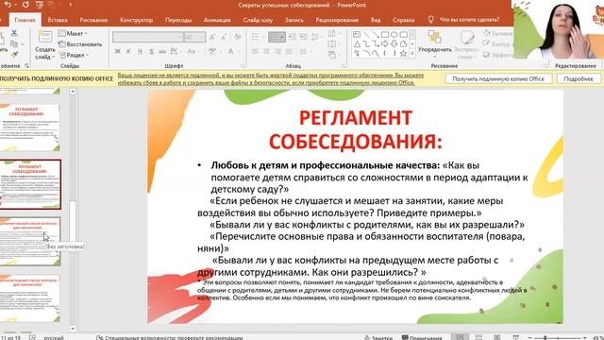The height and width of the screenshot is (340, 604).
Task: Click the русский language indicator
Action: tap(54, 338)
